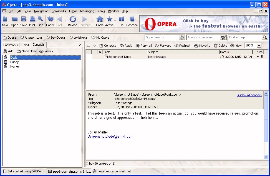Click the mail toolbar View eye button
The height and width of the screenshot is (176, 270).
236,46
